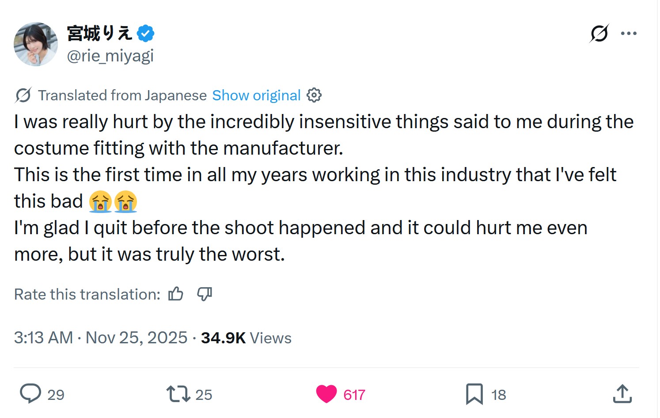Click the display name 宮城りえ

[x=99, y=34]
